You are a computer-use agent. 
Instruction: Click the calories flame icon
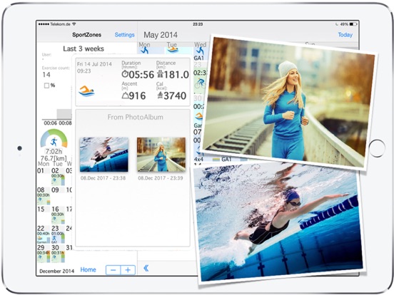(x=160, y=95)
